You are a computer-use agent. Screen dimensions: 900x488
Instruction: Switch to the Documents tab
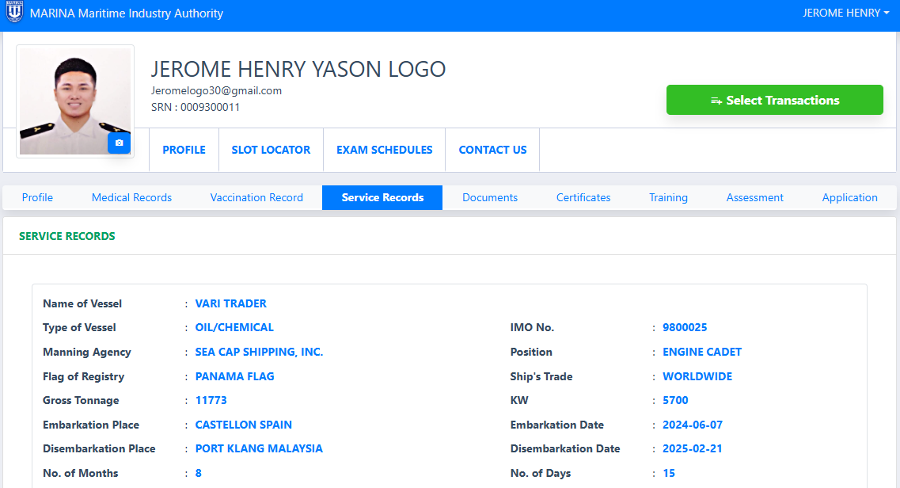coord(490,197)
